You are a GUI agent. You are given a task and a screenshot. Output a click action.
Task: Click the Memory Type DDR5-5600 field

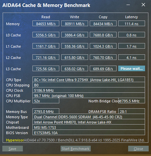(89, 117)
